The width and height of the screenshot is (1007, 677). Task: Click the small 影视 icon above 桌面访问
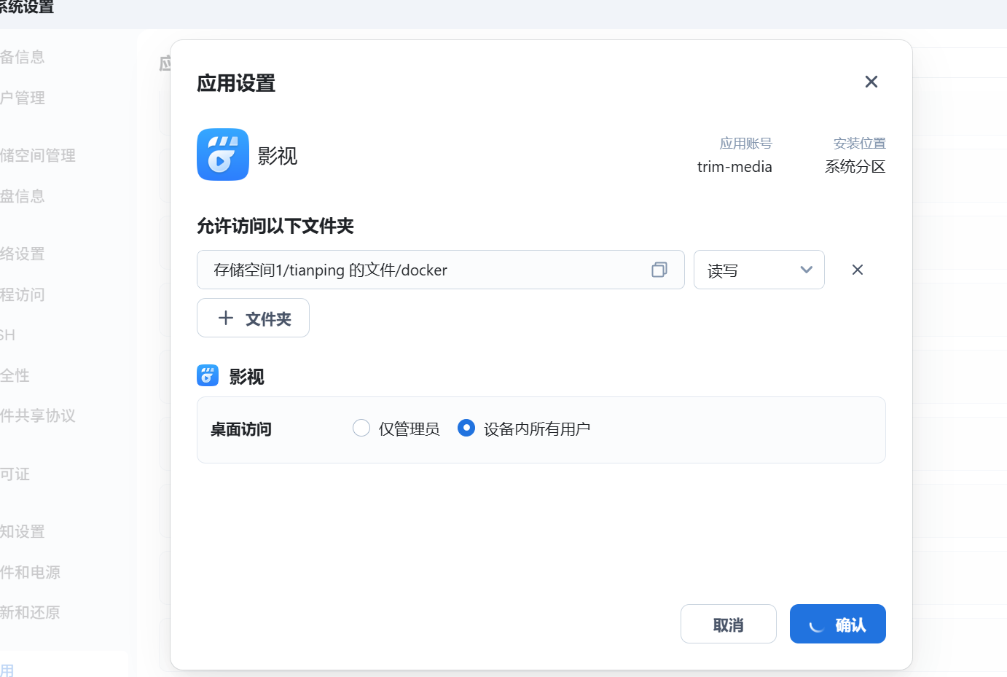coord(207,375)
